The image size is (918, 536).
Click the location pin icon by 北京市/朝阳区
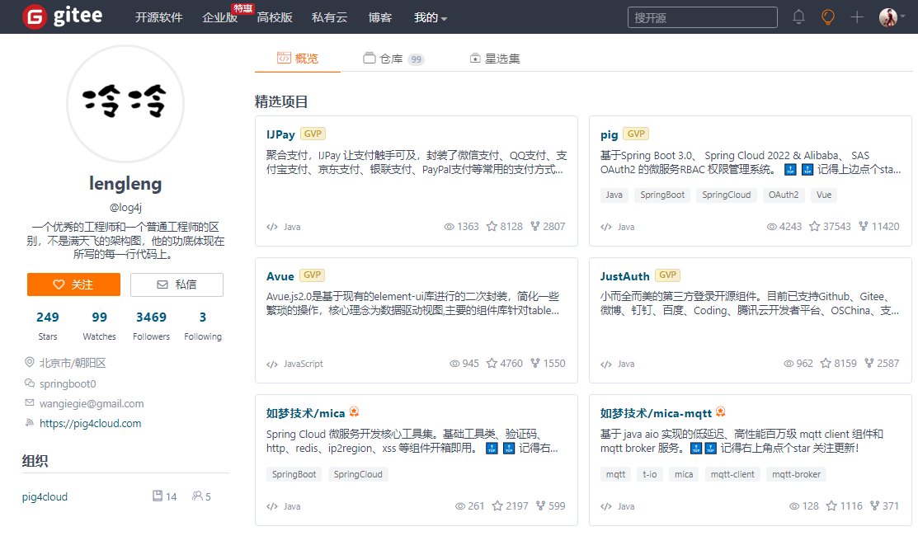point(29,363)
